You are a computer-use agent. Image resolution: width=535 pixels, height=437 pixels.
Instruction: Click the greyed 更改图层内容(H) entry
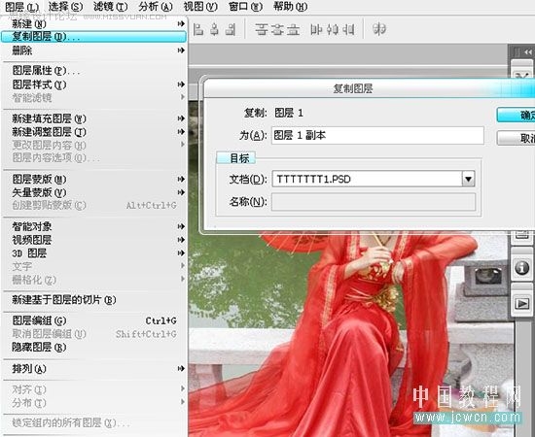coord(93,145)
